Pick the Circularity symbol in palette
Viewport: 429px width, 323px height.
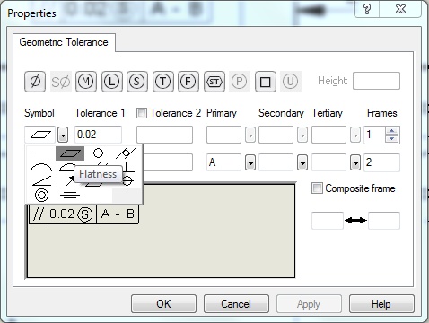point(98,153)
